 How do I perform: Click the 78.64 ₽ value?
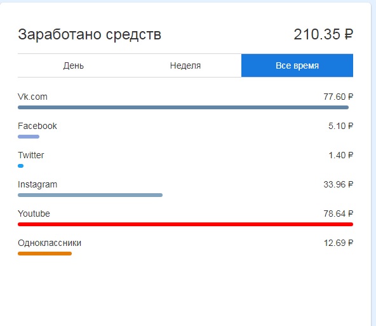(x=339, y=214)
